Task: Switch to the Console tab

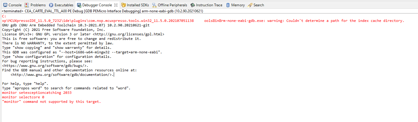Action: tap(15, 5)
